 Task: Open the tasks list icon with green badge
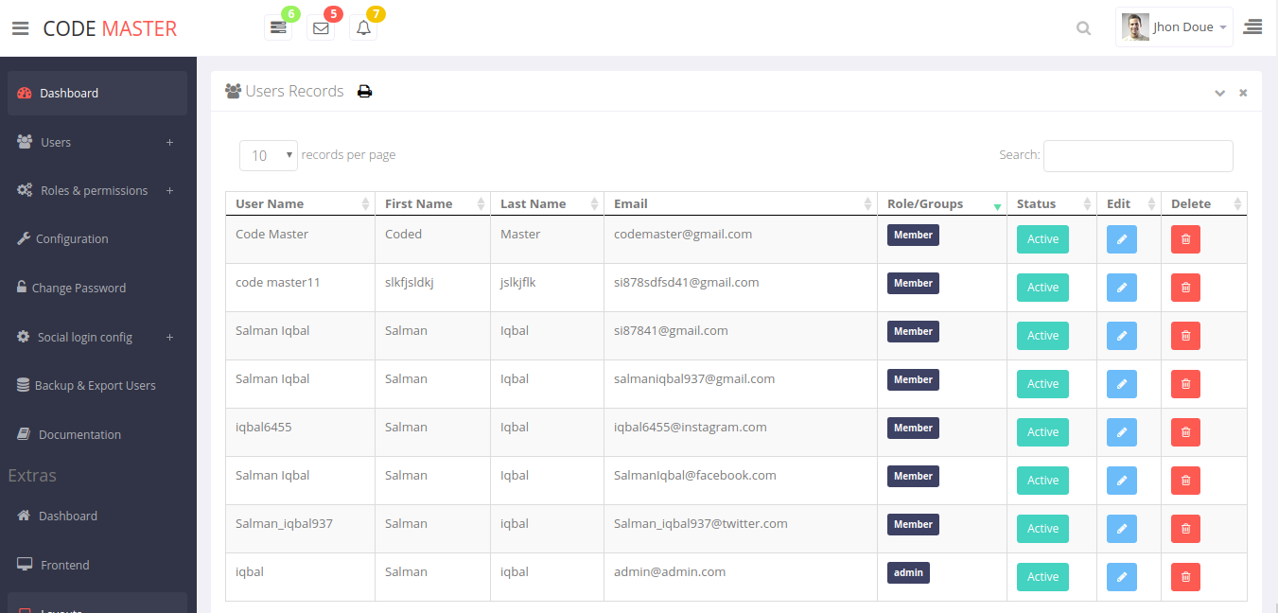point(278,28)
